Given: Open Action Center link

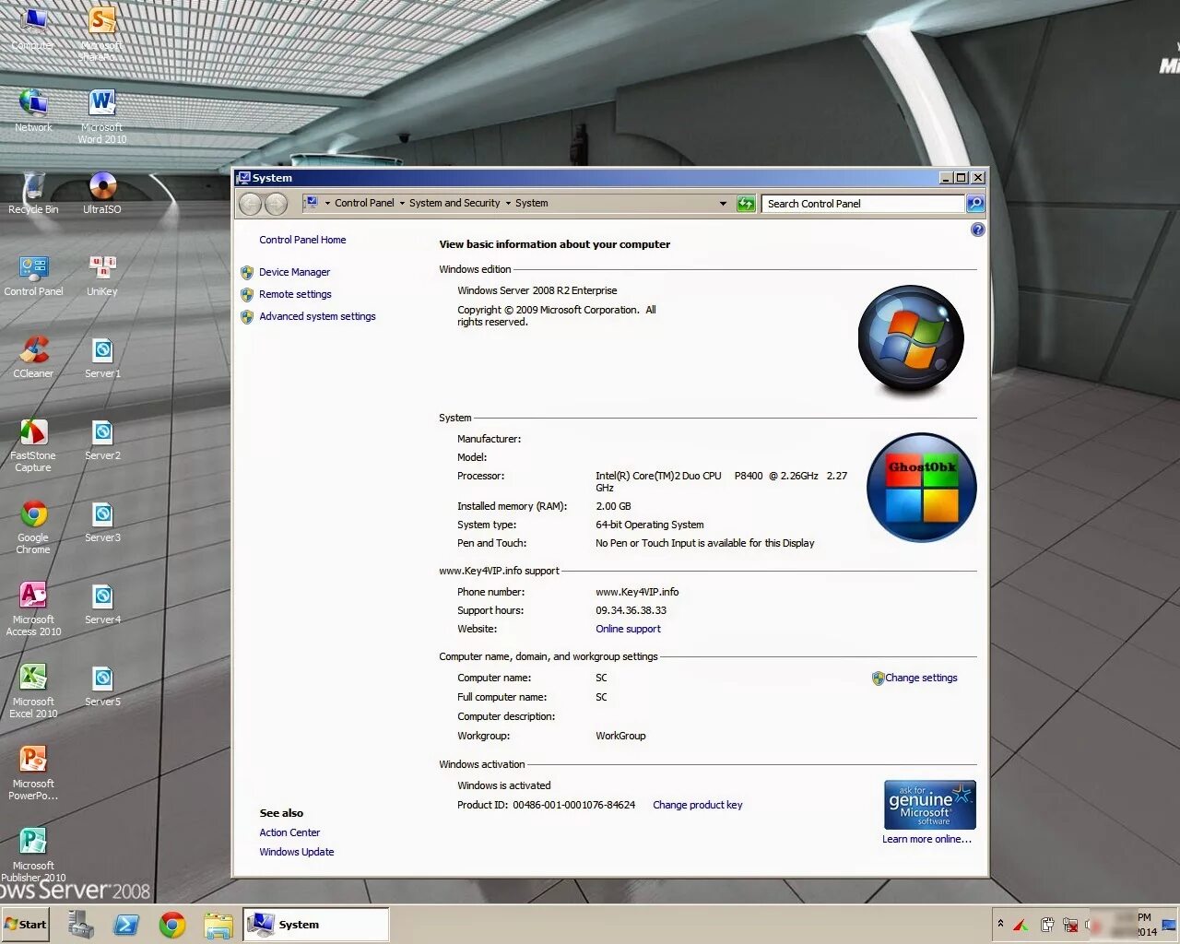Looking at the screenshot, I should click(289, 832).
